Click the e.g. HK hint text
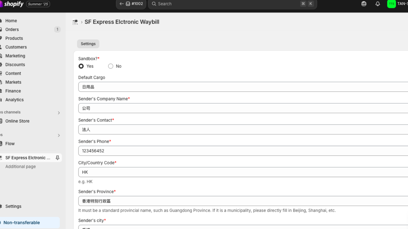The height and width of the screenshot is (229, 408). pyautogui.click(x=85, y=182)
